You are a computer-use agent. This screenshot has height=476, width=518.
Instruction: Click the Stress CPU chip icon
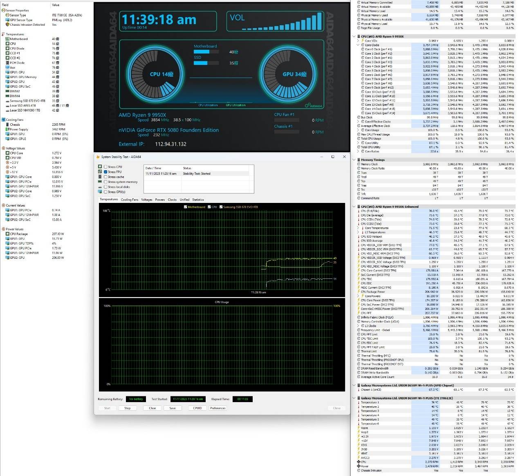coord(100,167)
